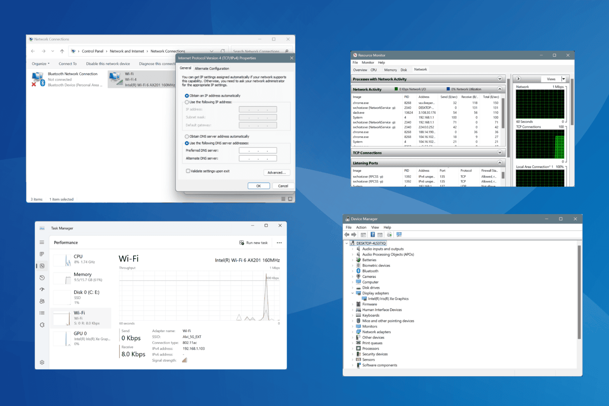
Task: Click the back arrow in Device Manager toolbar
Action: (x=347, y=234)
